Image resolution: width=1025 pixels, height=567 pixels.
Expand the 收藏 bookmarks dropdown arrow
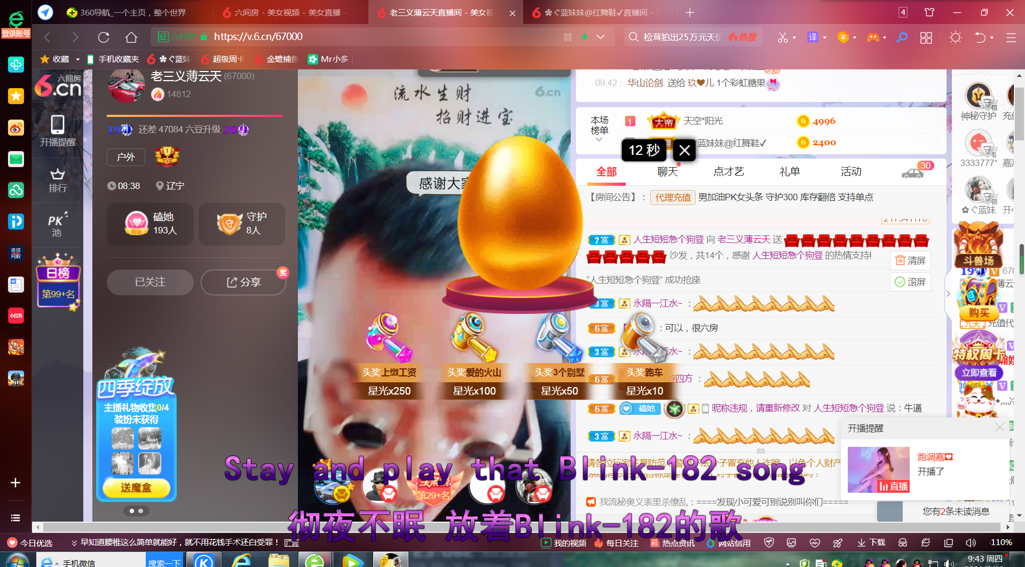coord(77,59)
